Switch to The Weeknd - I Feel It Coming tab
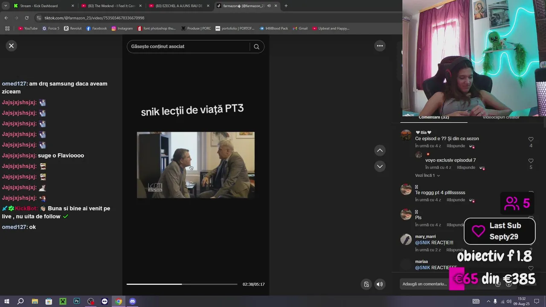Image resolution: width=546 pixels, height=307 pixels. tap(112, 6)
